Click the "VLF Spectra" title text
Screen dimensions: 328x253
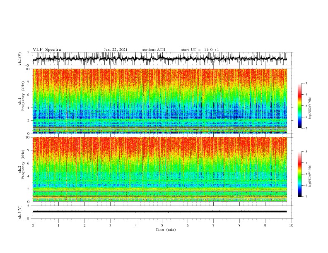[x=47, y=50]
